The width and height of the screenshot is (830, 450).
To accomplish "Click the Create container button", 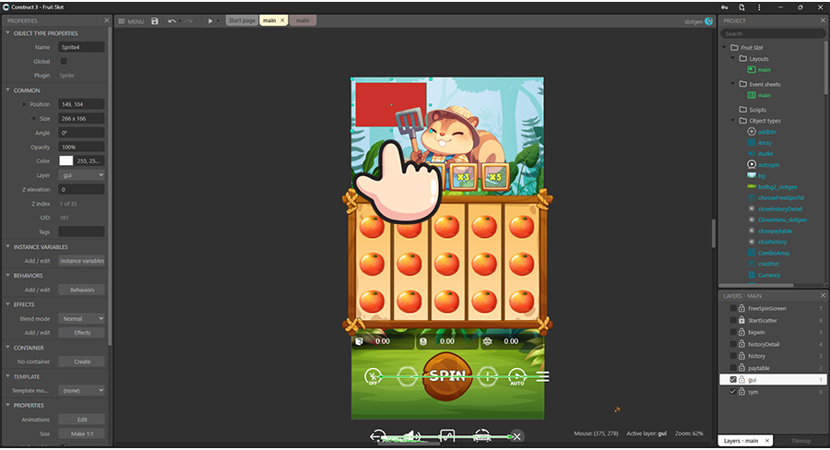I will pos(81,361).
